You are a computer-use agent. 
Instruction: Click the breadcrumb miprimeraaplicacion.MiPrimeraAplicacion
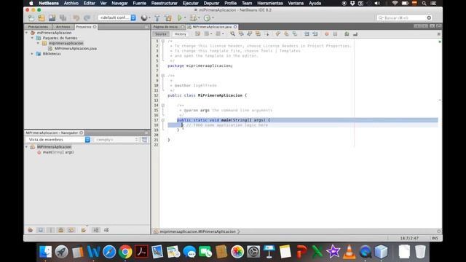click(197, 231)
